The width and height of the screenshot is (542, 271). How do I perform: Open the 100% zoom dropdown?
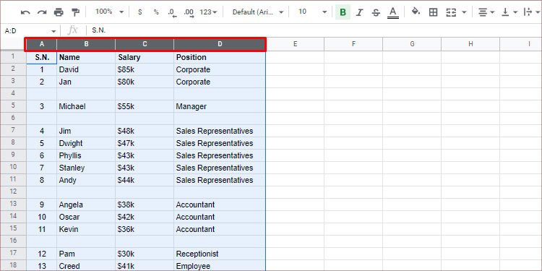pyautogui.click(x=110, y=12)
